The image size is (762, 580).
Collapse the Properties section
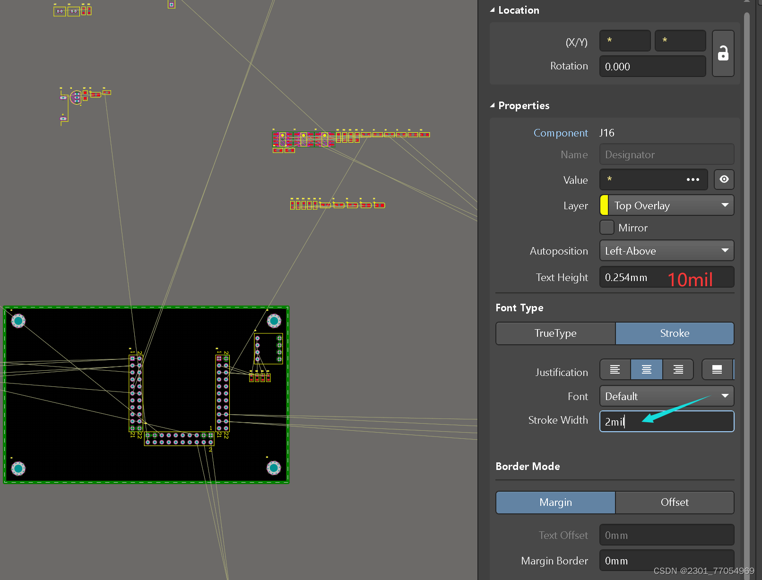click(x=492, y=105)
